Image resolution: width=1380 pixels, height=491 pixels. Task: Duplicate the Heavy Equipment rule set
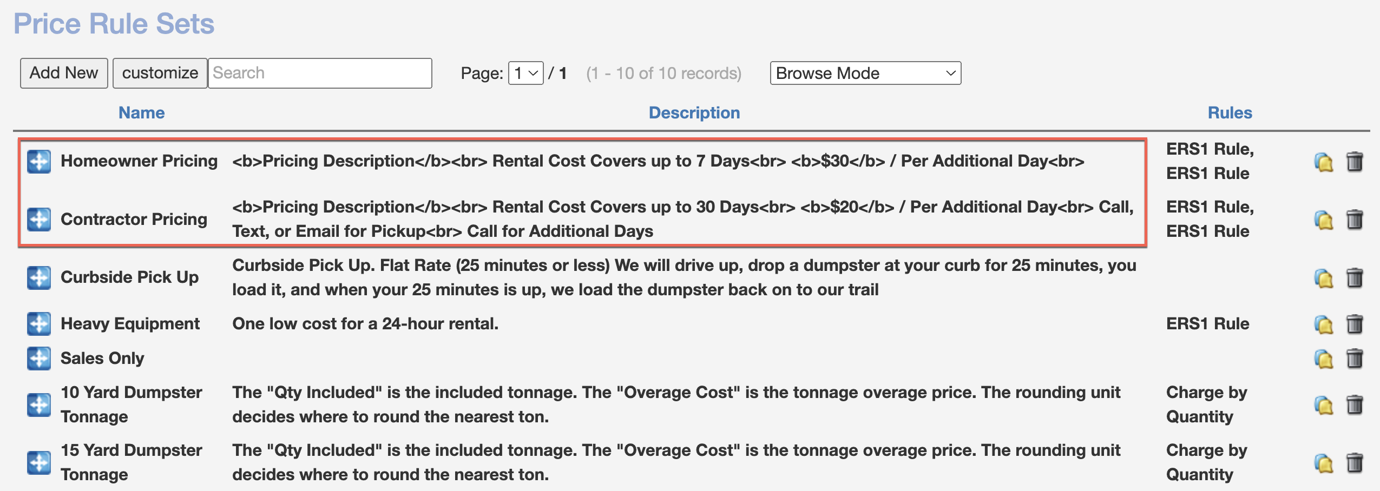tap(1323, 324)
